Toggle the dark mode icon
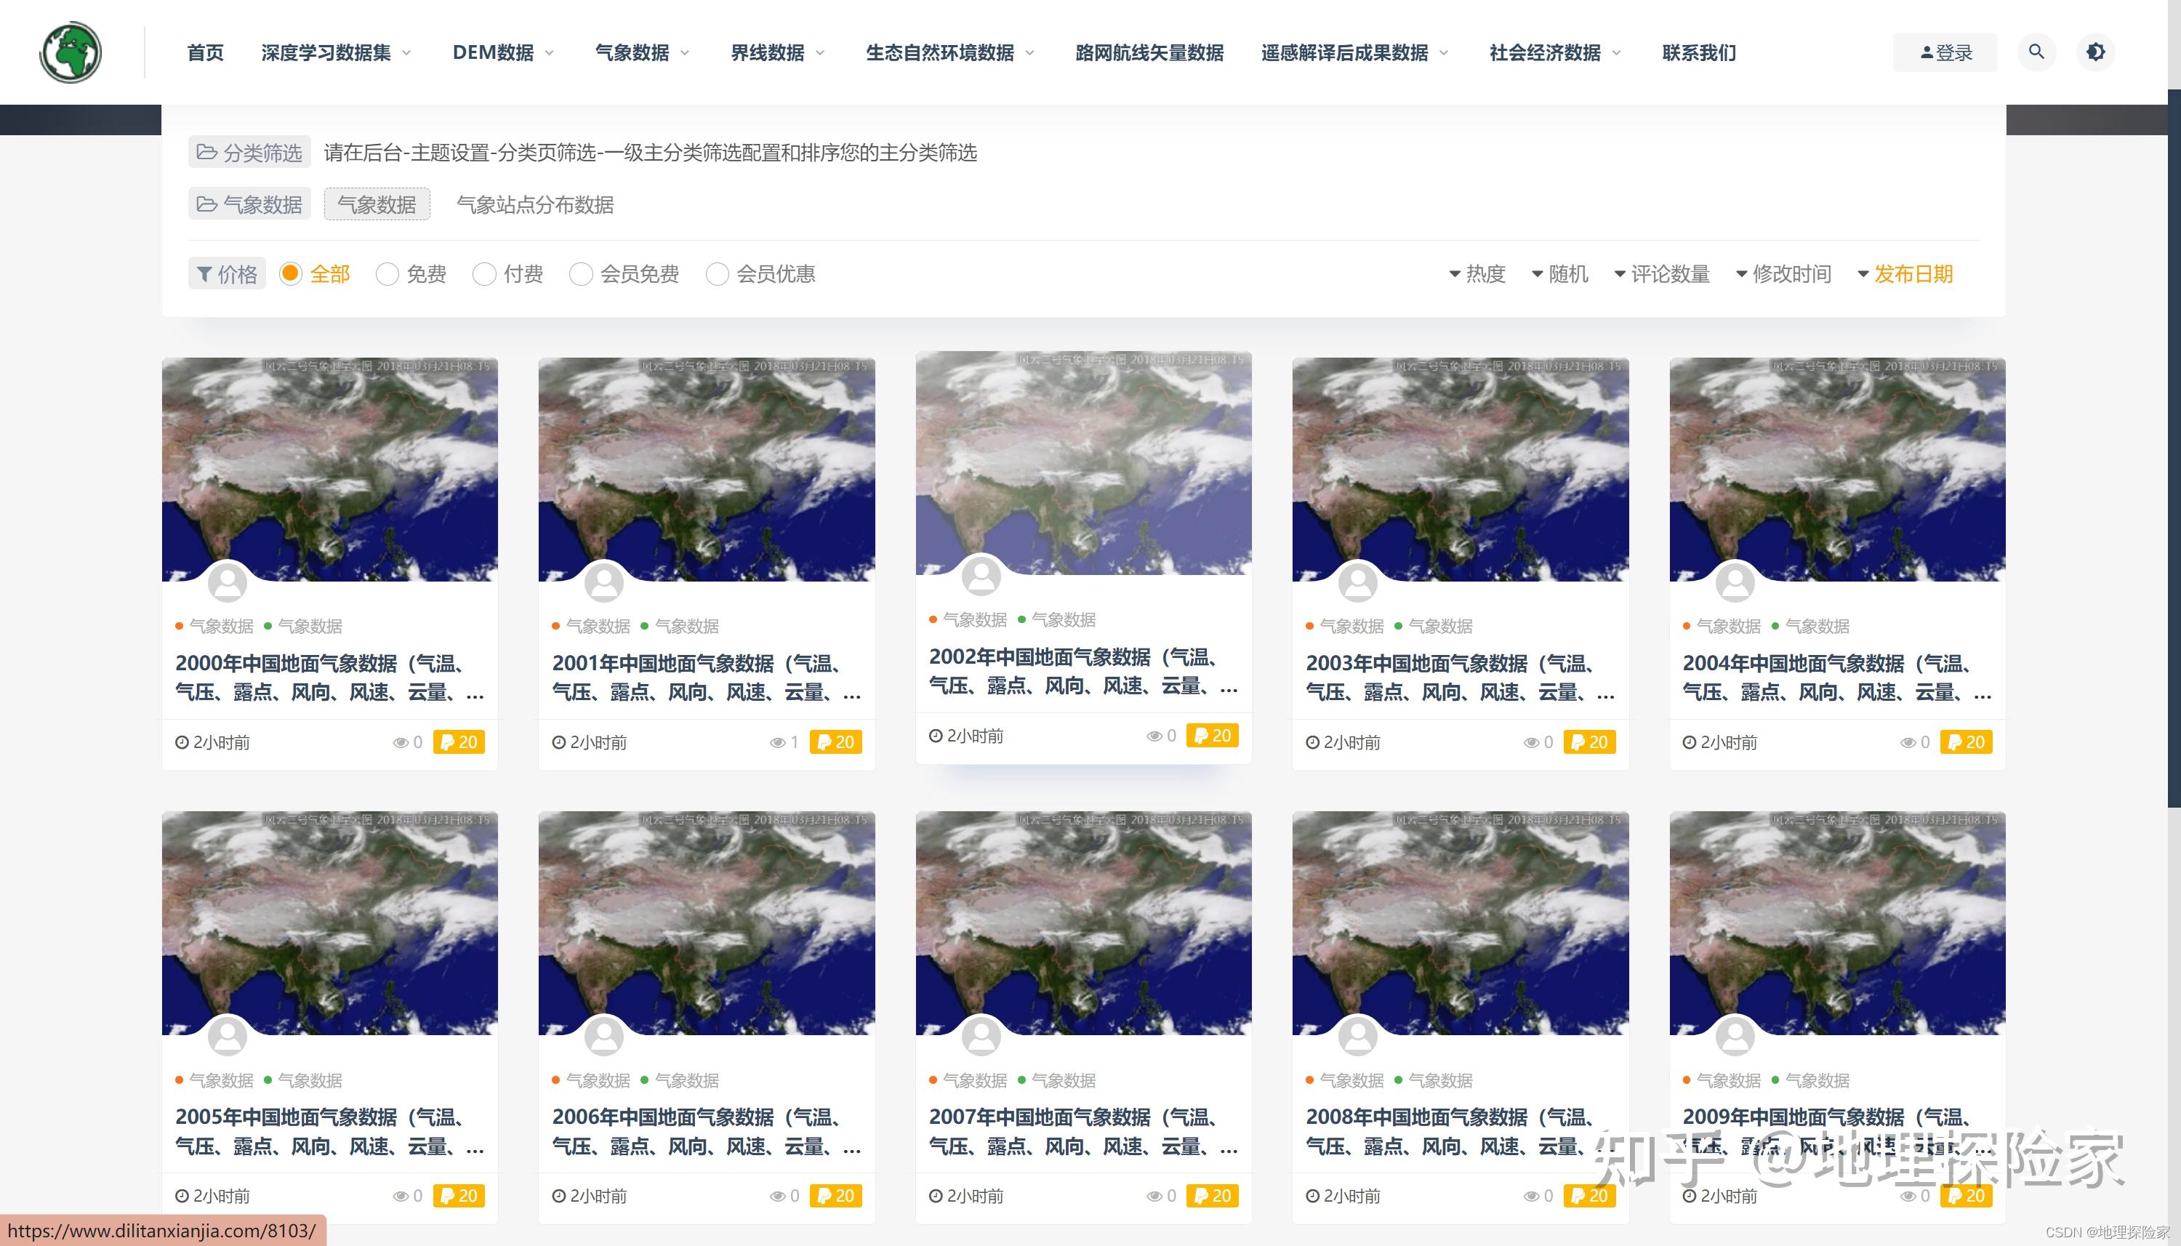The width and height of the screenshot is (2181, 1246). coord(2095,52)
